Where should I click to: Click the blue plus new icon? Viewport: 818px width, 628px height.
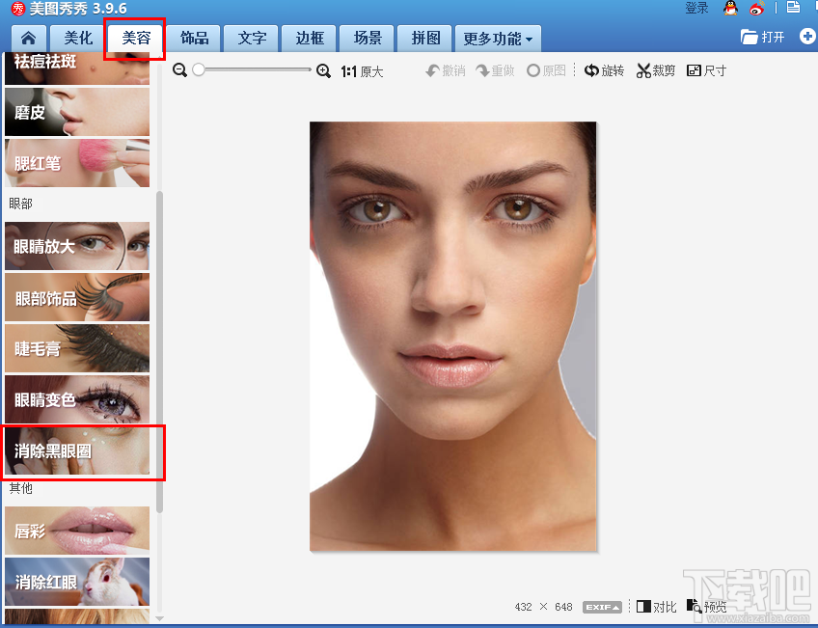[807, 37]
